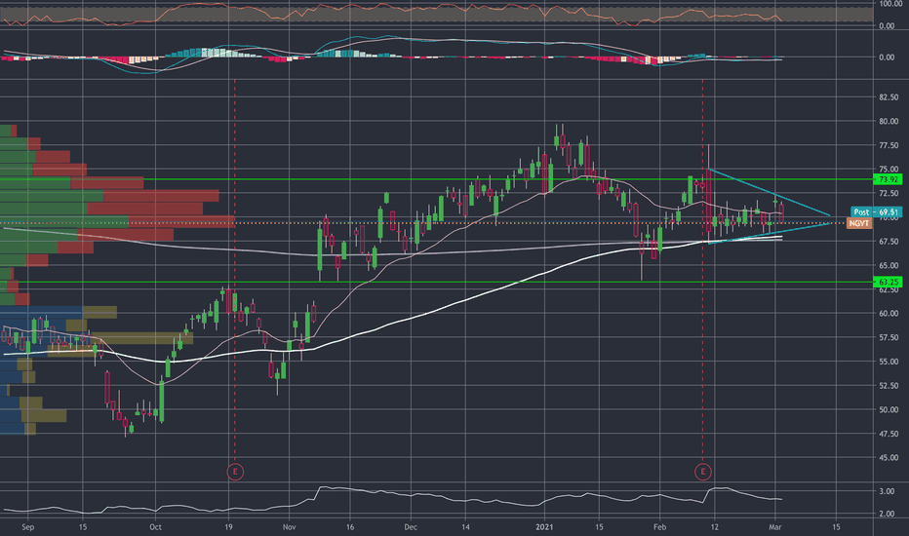Screen dimensions: 909x536
Task: Select the lower cyan triangle trendline
Action: point(770,233)
